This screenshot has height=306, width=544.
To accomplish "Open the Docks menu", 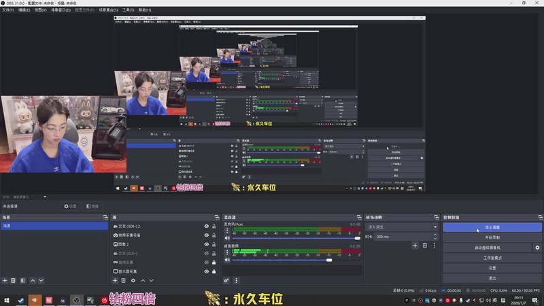I will (x=61, y=10).
